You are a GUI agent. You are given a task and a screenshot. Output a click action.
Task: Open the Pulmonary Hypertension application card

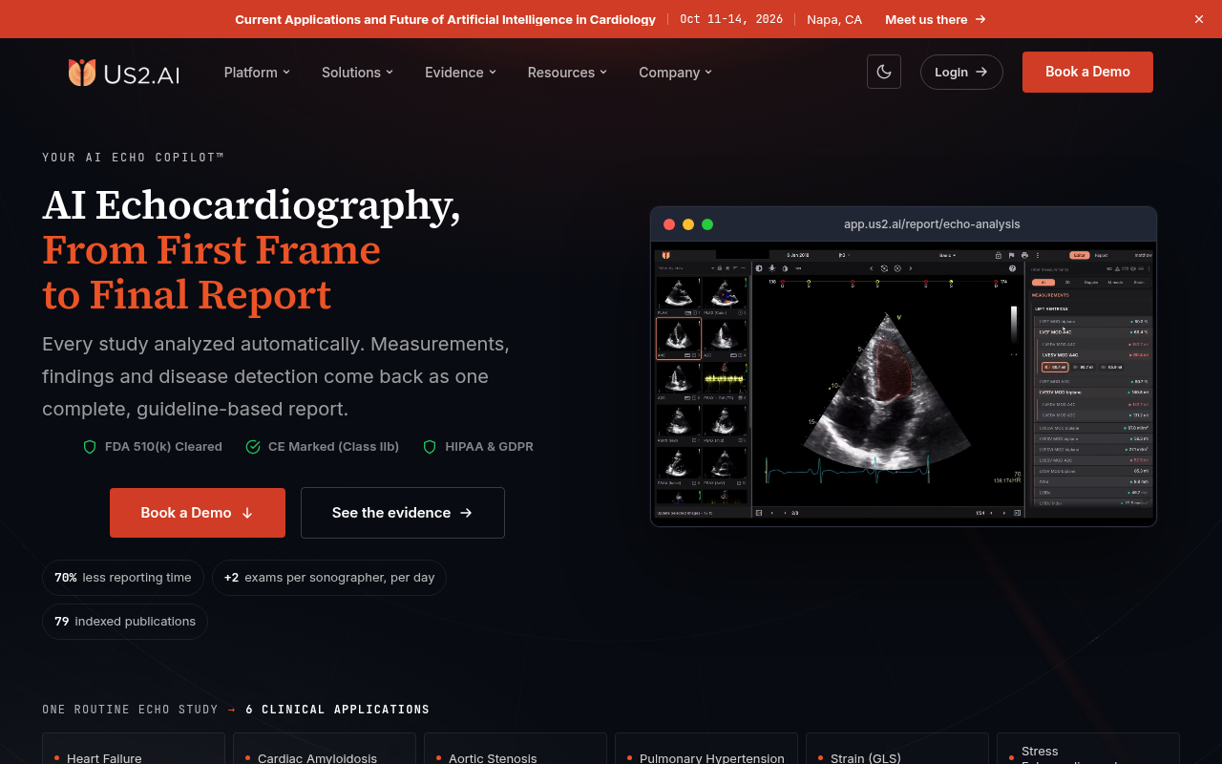(706, 749)
